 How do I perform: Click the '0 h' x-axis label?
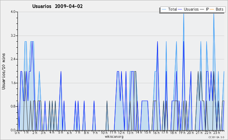[17, 133]
